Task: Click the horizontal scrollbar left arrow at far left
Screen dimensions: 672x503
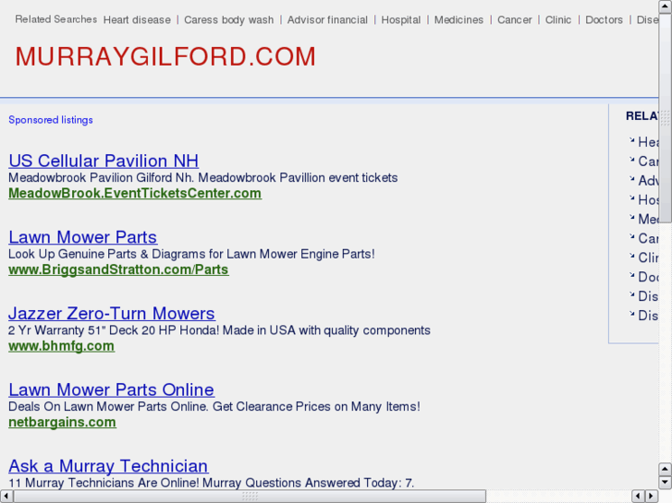Action: coord(6,497)
